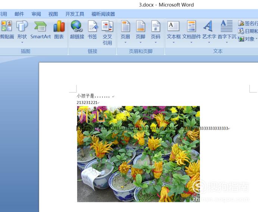
Task: Click the 页脚 footer icon
Action: click(x=141, y=26)
